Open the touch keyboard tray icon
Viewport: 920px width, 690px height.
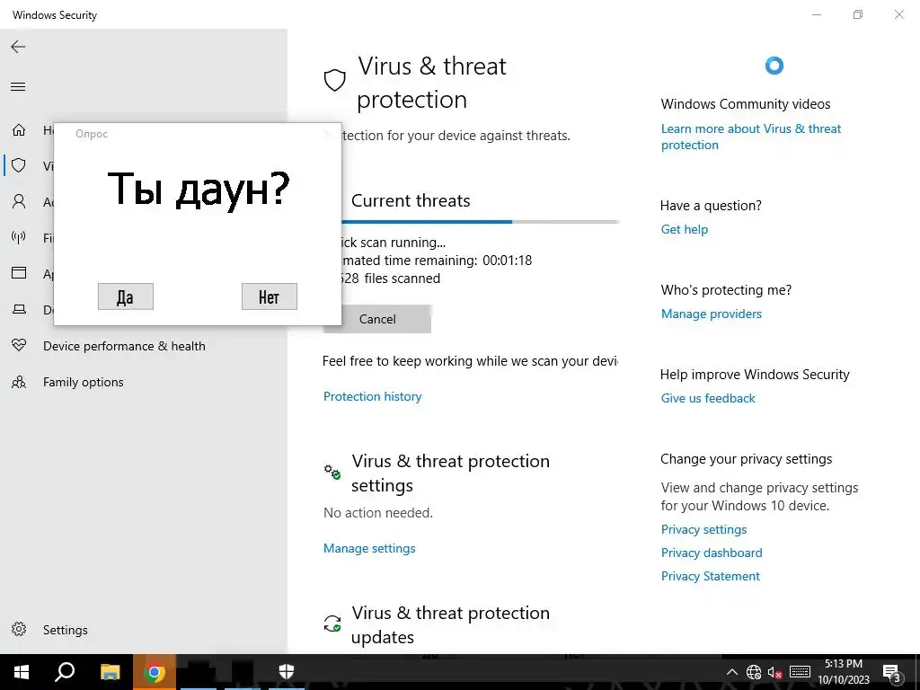click(x=800, y=672)
